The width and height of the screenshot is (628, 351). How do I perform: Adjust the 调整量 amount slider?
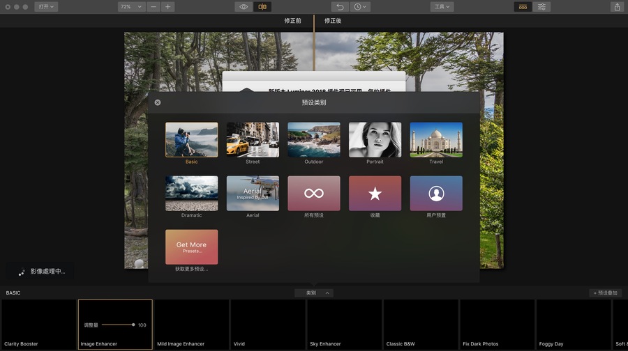118,325
